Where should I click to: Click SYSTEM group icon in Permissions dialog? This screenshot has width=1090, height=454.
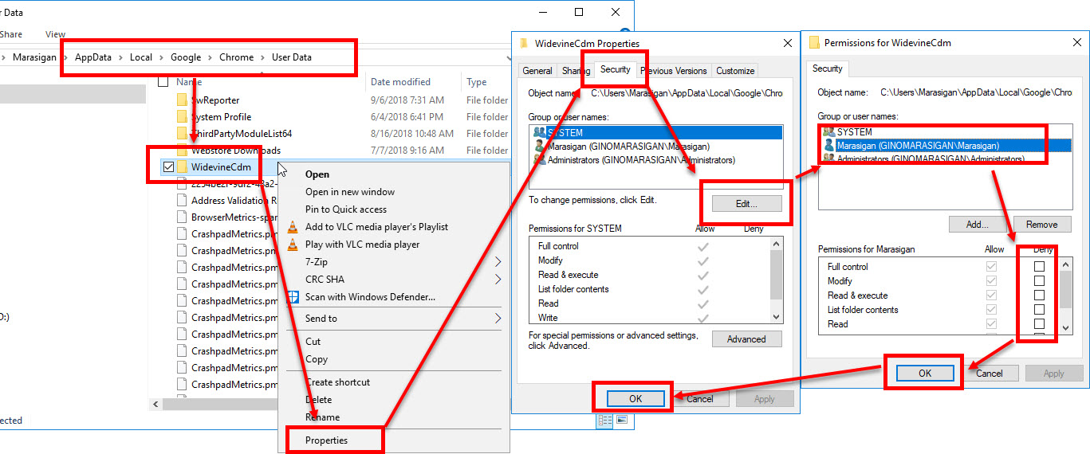828,131
